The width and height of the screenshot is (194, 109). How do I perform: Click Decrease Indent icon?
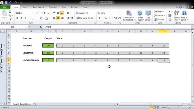(68, 18)
